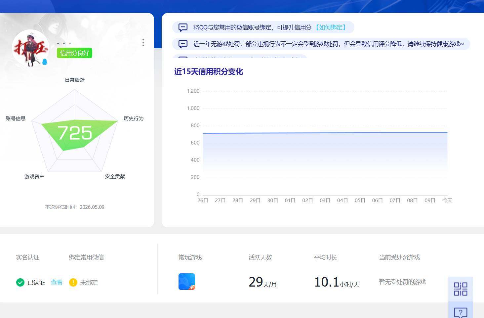Click the 未绑定 WeChat status

coord(89,282)
